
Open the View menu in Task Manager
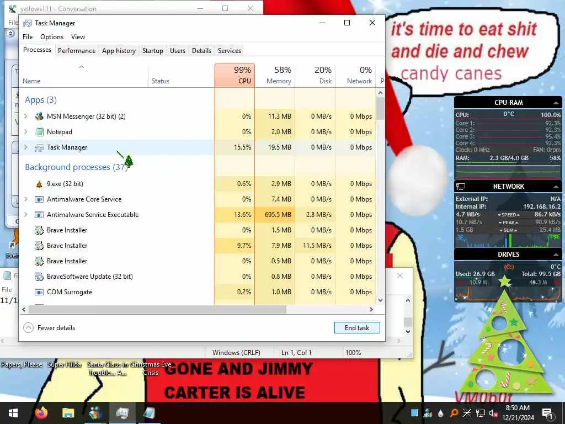coord(78,37)
